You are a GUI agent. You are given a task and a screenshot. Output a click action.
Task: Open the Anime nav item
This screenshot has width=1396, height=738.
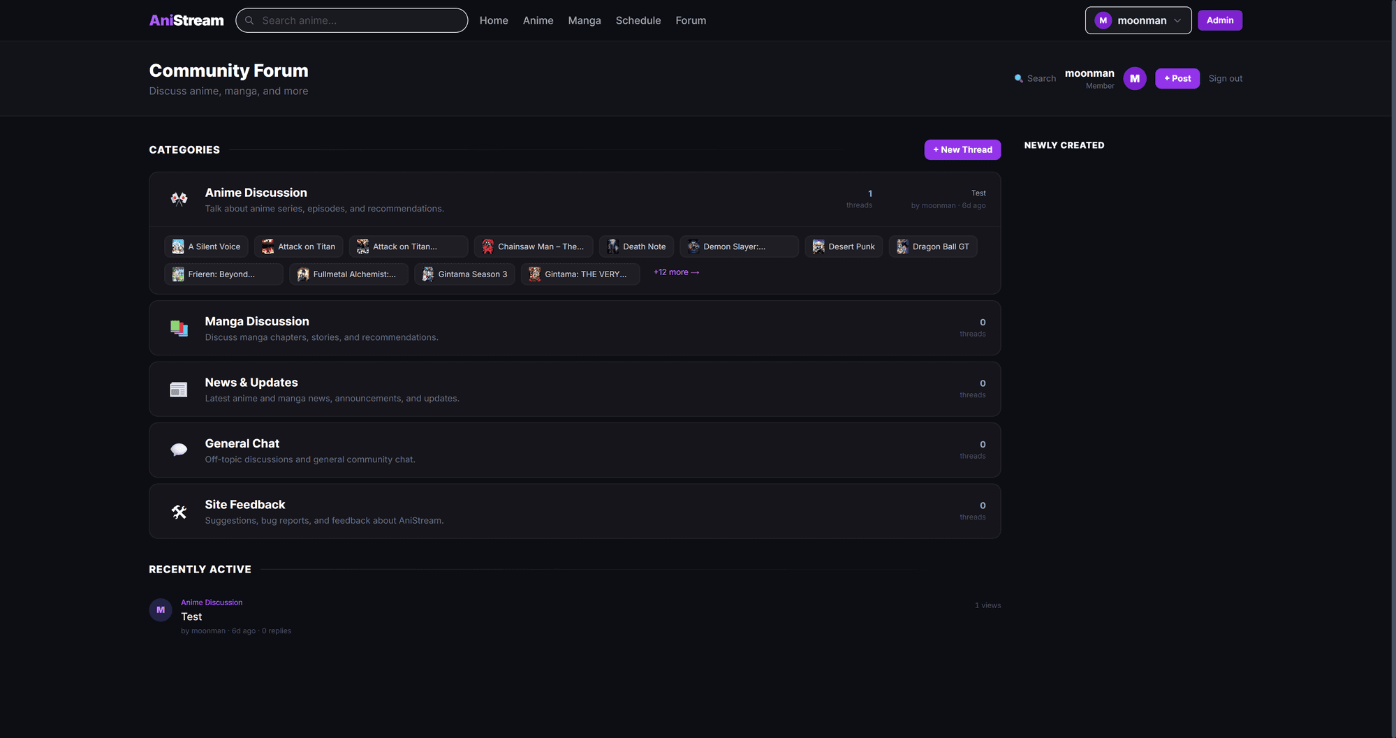538,20
